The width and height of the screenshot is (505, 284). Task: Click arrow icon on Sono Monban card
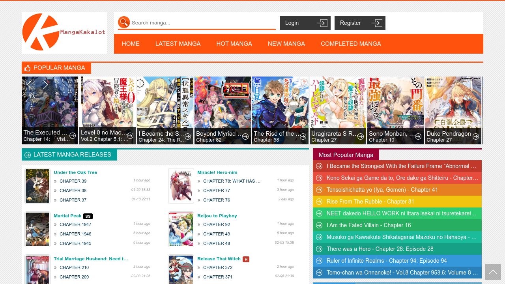pos(418,136)
